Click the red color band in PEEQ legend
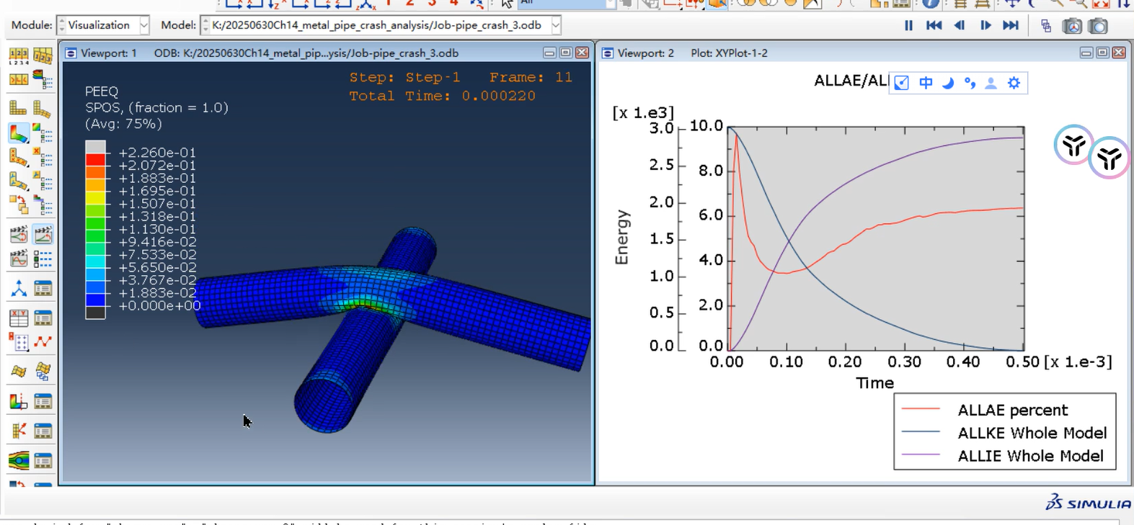This screenshot has height=525, width=1134. pyautogui.click(x=95, y=159)
